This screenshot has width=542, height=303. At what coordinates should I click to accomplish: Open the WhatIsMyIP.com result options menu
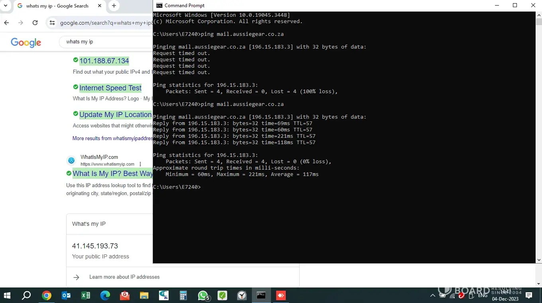coord(140,164)
